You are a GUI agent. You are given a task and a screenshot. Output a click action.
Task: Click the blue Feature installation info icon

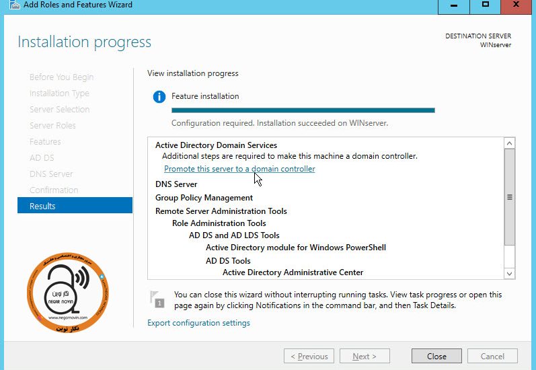click(x=159, y=97)
